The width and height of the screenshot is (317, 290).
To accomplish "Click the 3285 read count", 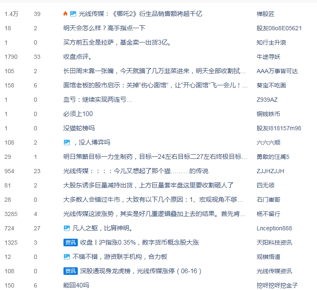I will tap(11, 214).
